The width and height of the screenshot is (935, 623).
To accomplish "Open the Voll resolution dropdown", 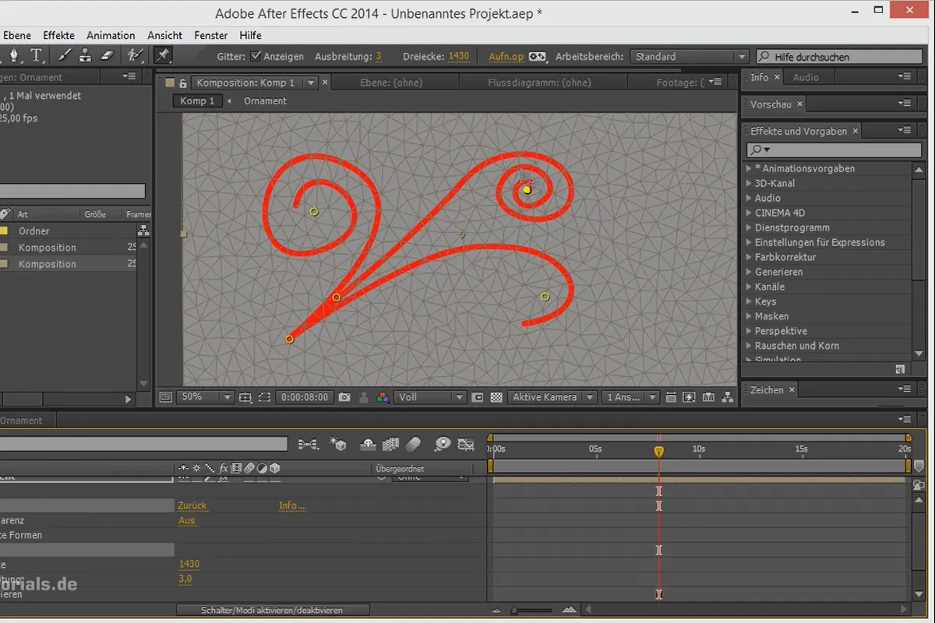I will coord(431,397).
